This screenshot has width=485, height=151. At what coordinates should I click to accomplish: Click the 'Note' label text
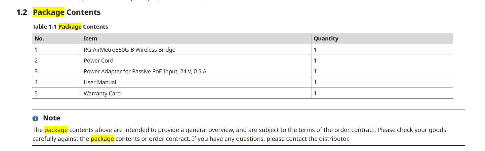(x=52, y=118)
